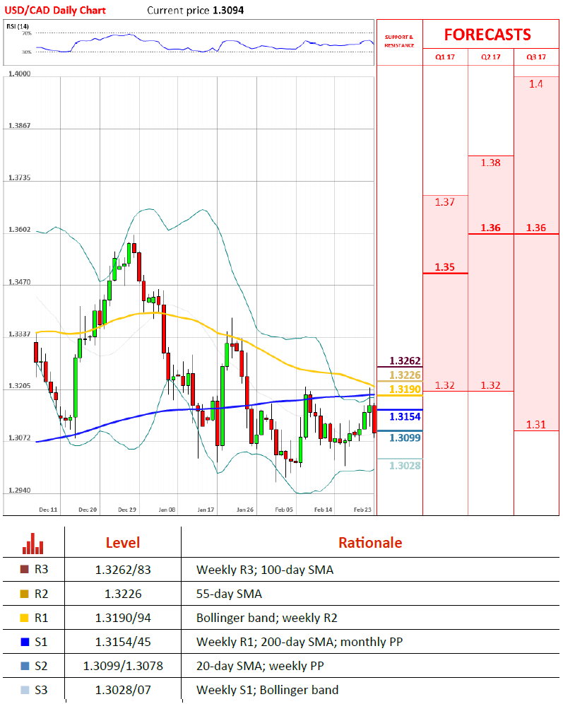Click the 1.3262 resistance level label
Screen dimensions: 563x704
(405, 361)
